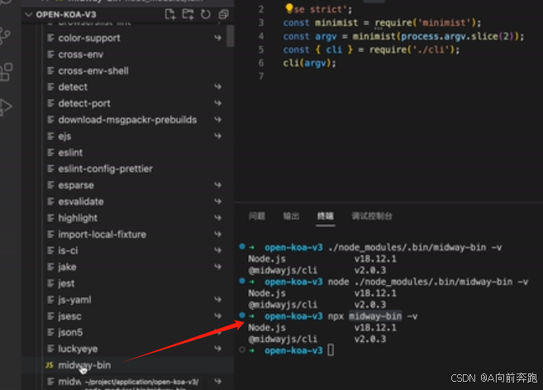Click symlink arrow icon beside jsesc
543x390 pixels.
[x=217, y=316]
